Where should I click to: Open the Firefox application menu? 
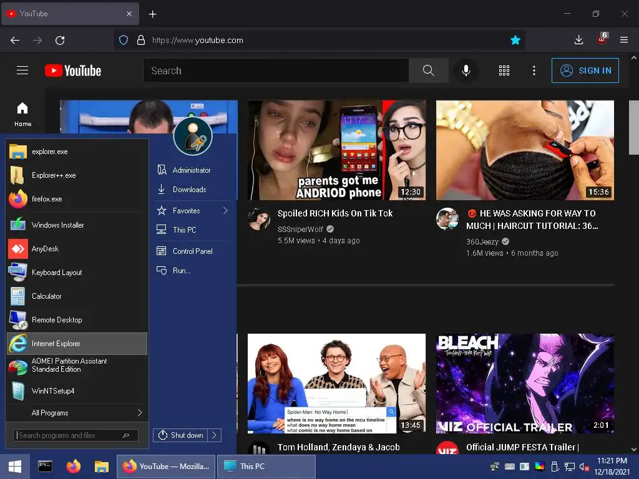[624, 40]
